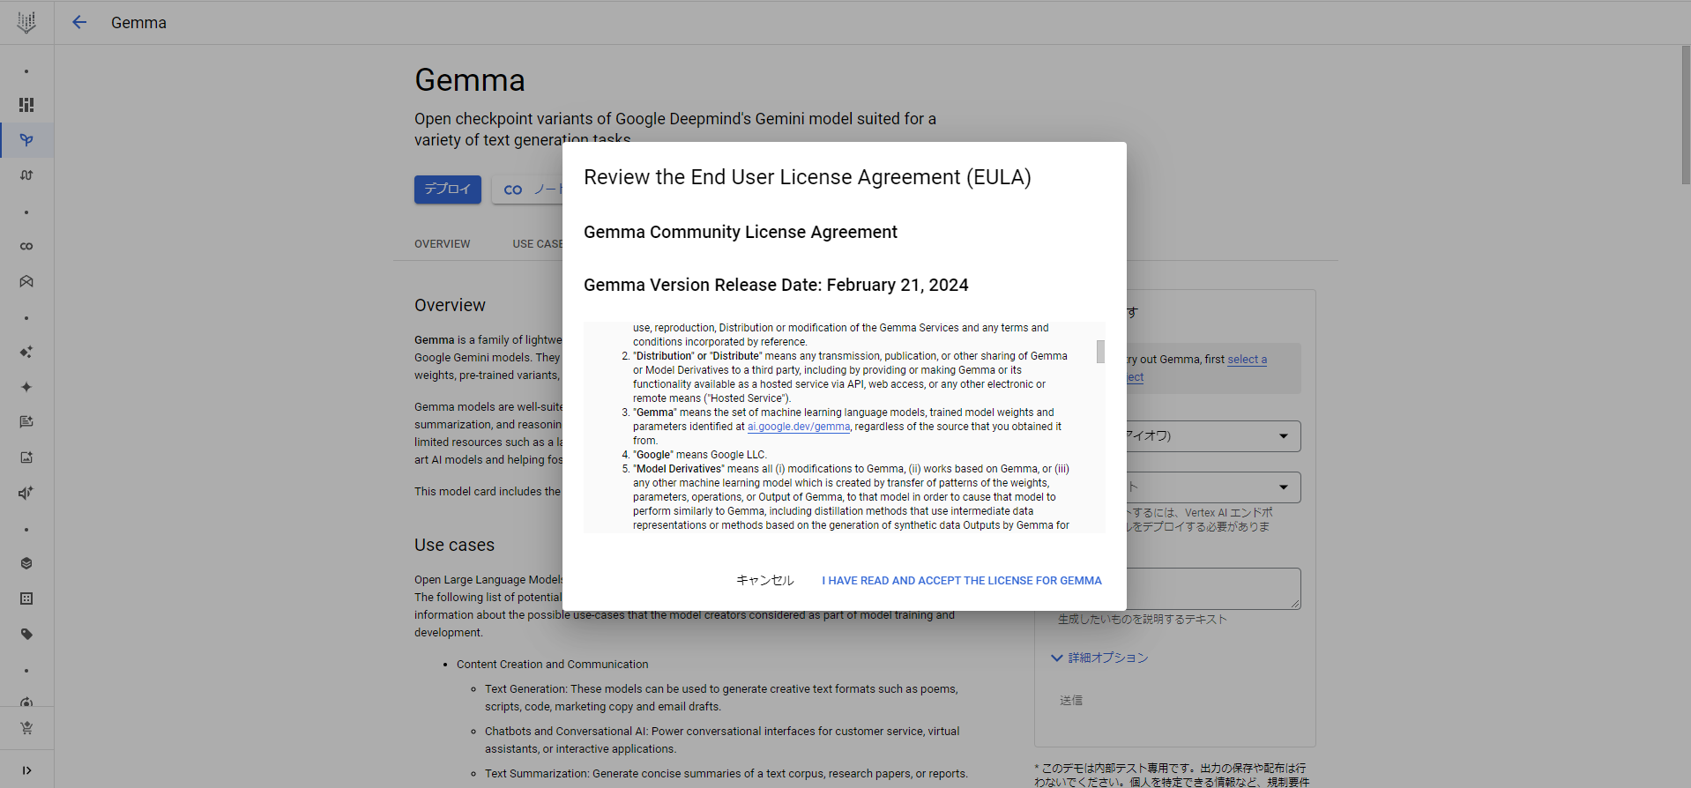The width and height of the screenshot is (1691, 788).
Task: Accept the Gemma license agreement
Action: [x=961, y=581]
